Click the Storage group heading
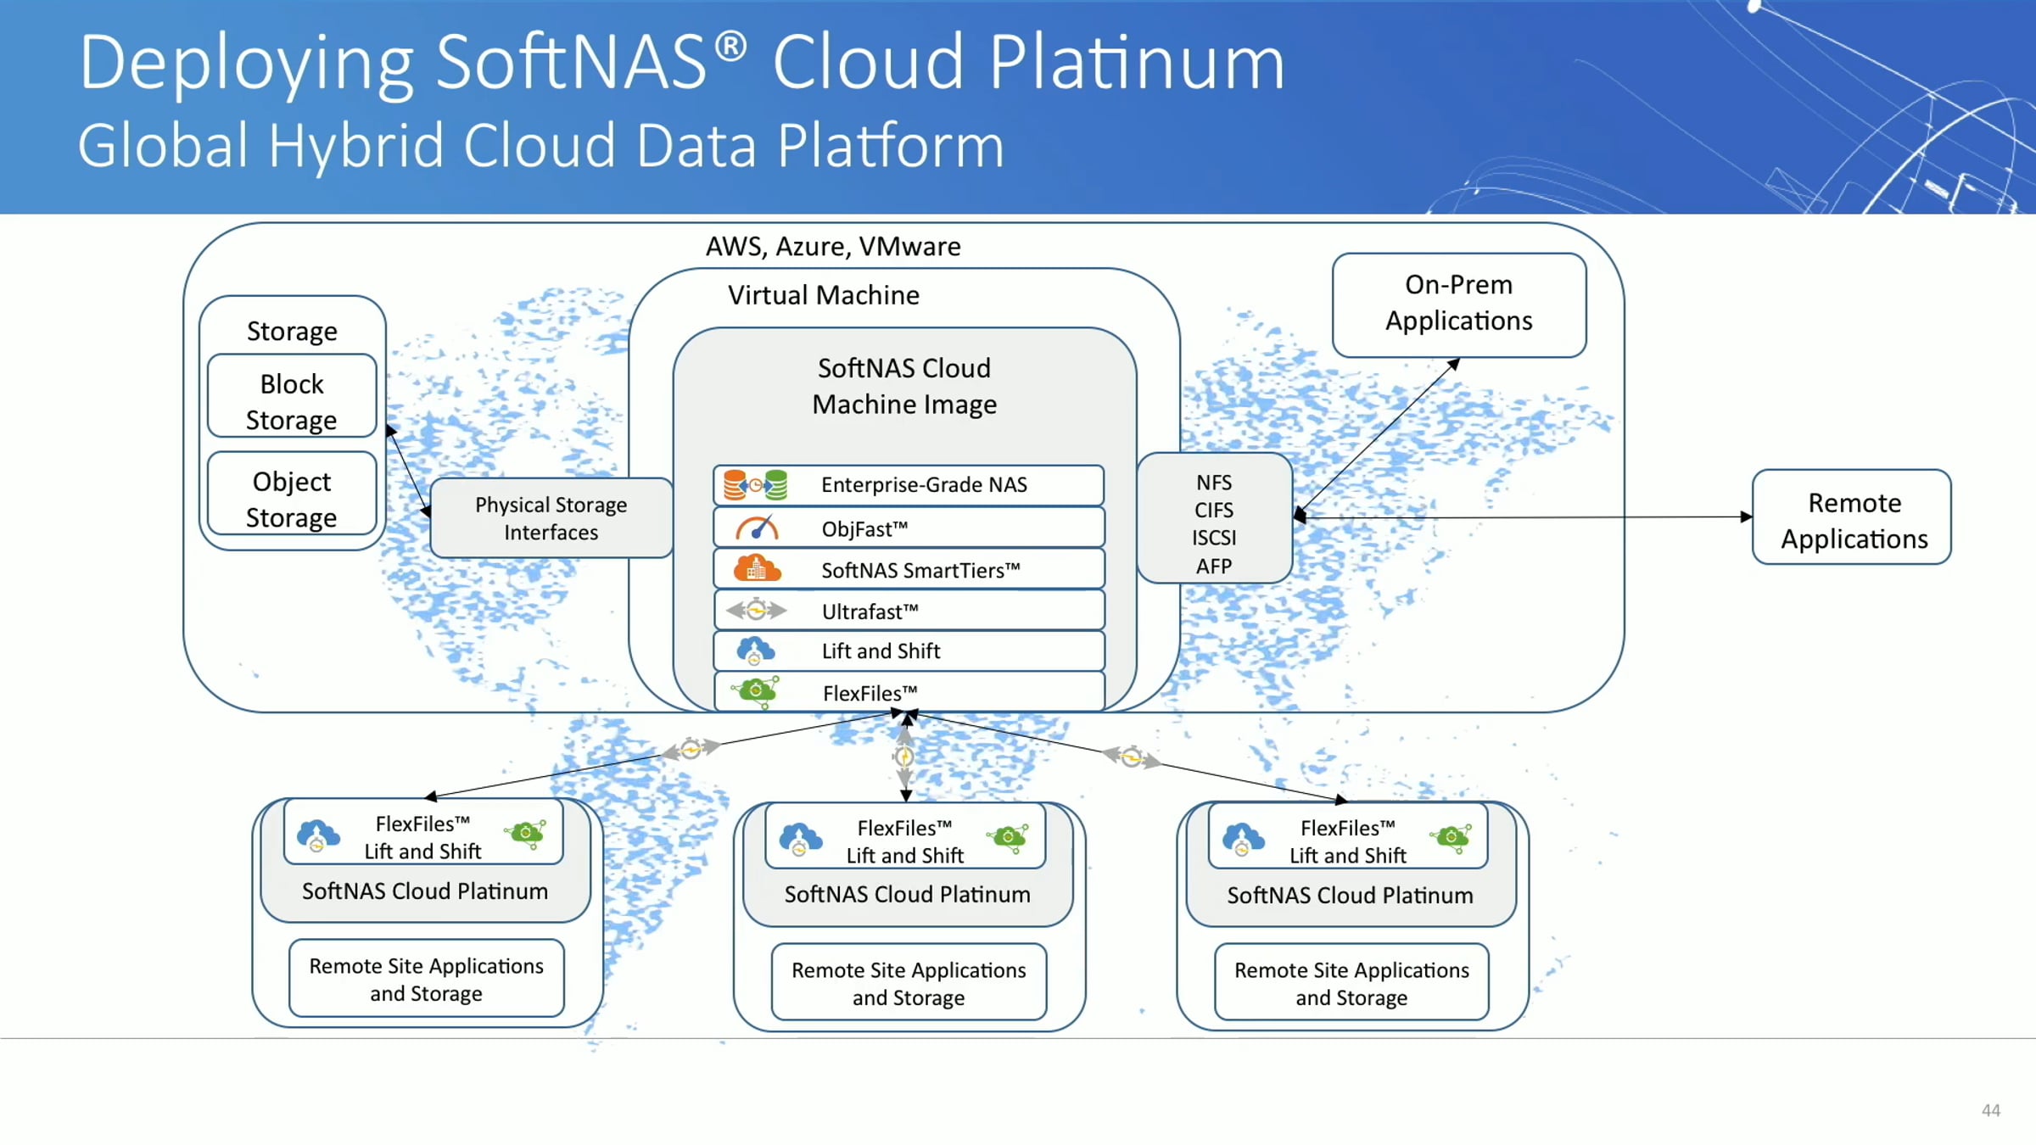The height and width of the screenshot is (1145, 2036). (292, 331)
